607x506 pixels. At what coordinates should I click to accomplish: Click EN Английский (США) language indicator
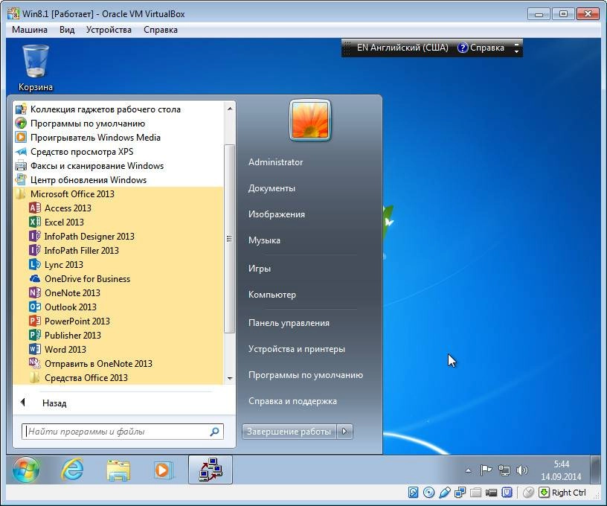pyautogui.click(x=402, y=48)
